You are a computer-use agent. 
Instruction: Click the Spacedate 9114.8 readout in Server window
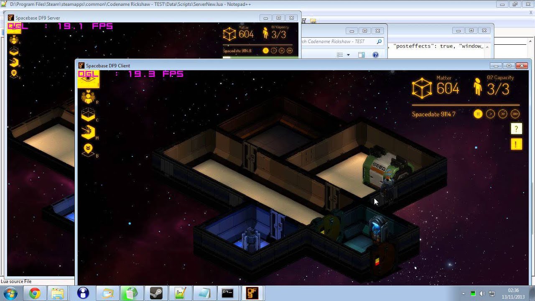coord(237,51)
